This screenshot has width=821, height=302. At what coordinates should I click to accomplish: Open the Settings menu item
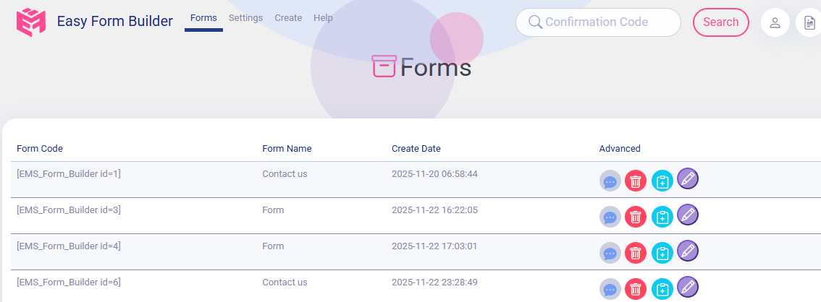[x=245, y=18]
